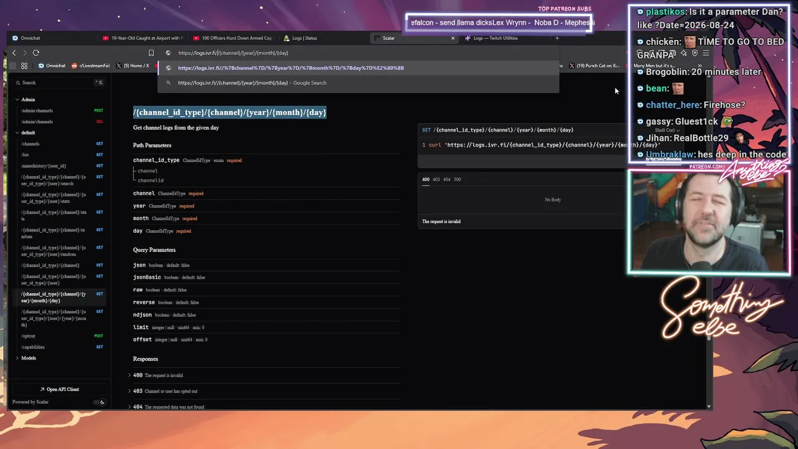Open the Omnichat bookmark

(x=51, y=65)
